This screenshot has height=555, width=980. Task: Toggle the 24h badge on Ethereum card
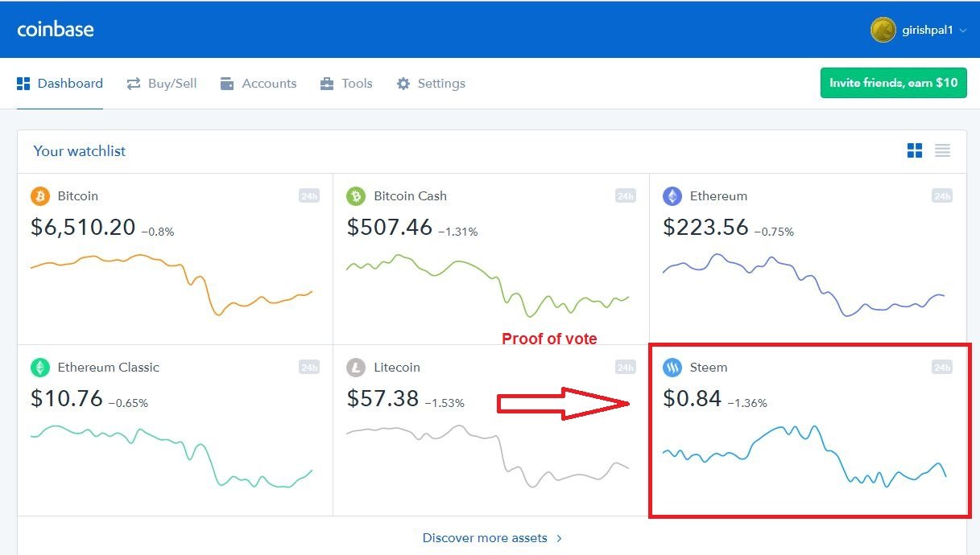coord(941,195)
